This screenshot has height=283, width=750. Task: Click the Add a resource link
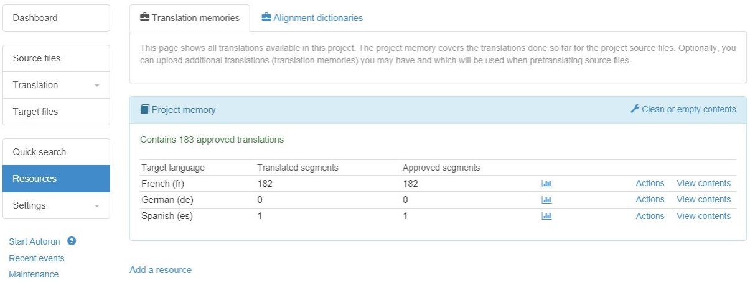[161, 270]
